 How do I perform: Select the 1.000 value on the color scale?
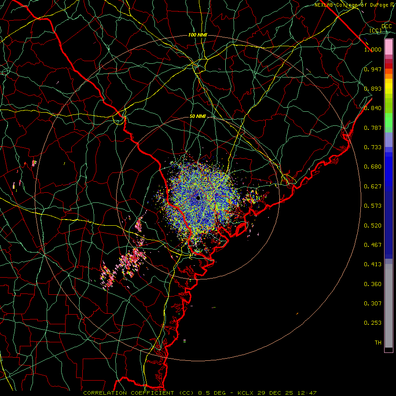coord(373,49)
